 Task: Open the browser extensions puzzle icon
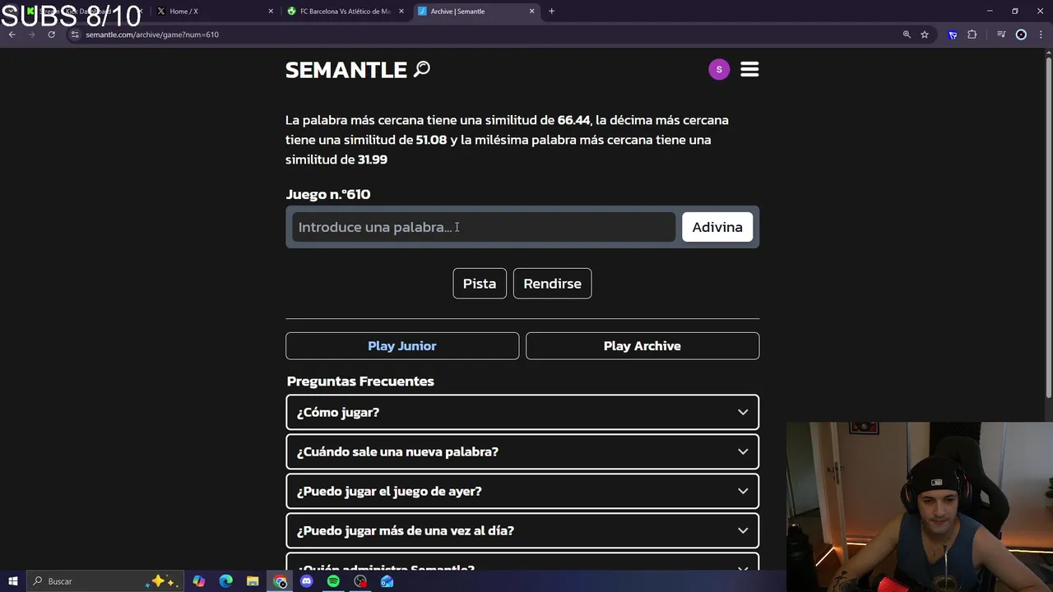[x=972, y=35]
